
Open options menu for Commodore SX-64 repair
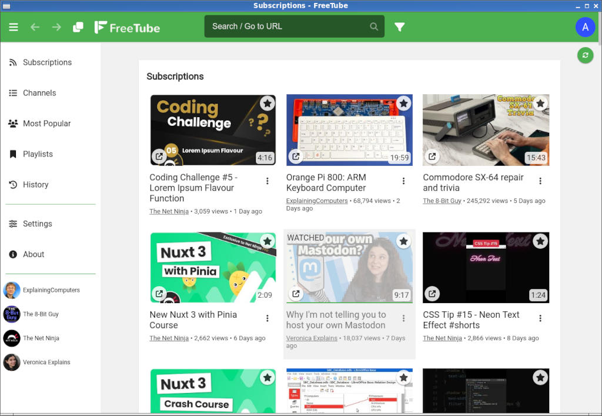tap(540, 181)
